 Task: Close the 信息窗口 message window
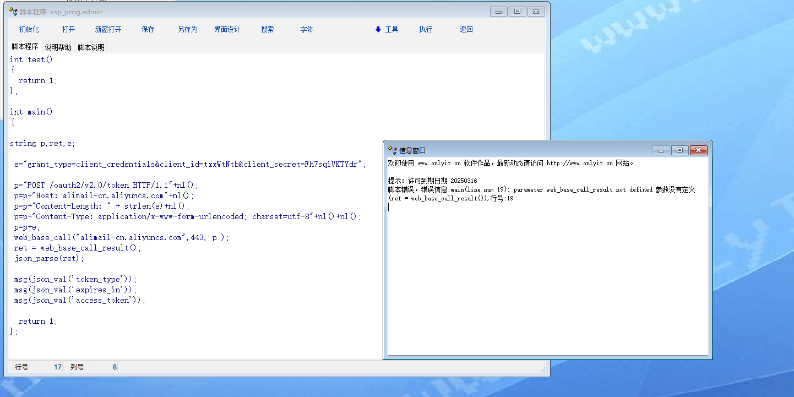pyautogui.click(x=699, y=150)
